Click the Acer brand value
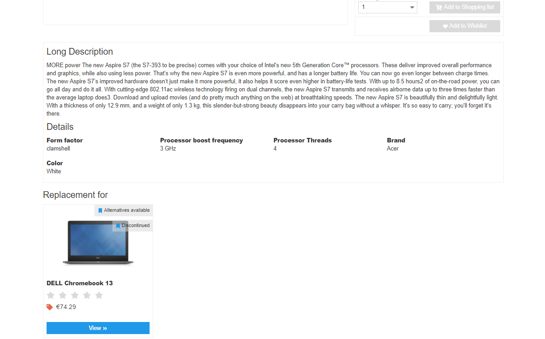The height and width of the screenshot is (339, 545). tap(393, 148)
